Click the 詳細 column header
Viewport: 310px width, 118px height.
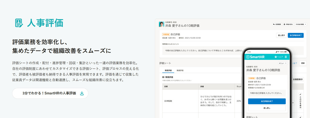tap(216, 86)
